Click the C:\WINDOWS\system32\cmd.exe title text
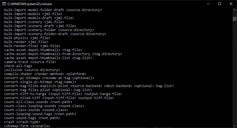Image resolution: width=237 pixels, height=128 pixels. click(30, 4)
